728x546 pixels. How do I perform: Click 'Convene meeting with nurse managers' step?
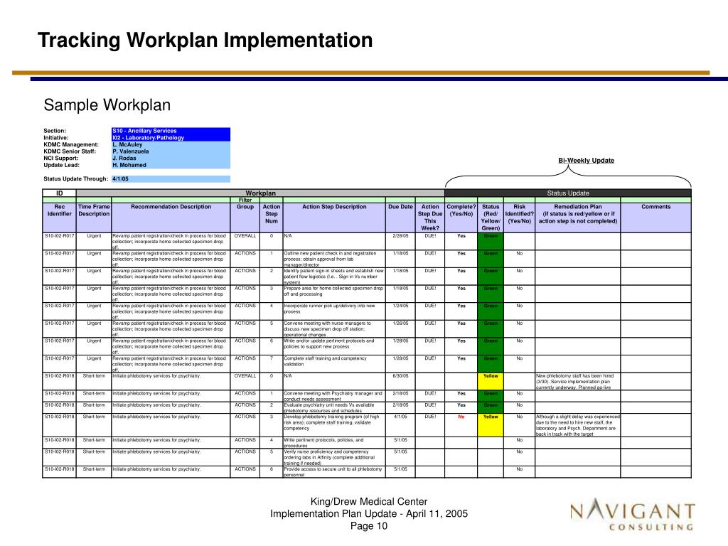(x=334, y=328)
